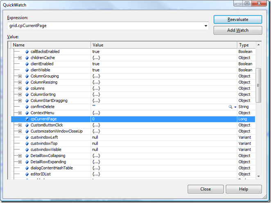Image resolution: width=271 pixels, height=203 pixels.
Task: Click the columns property icon
Action: [27, 88]
